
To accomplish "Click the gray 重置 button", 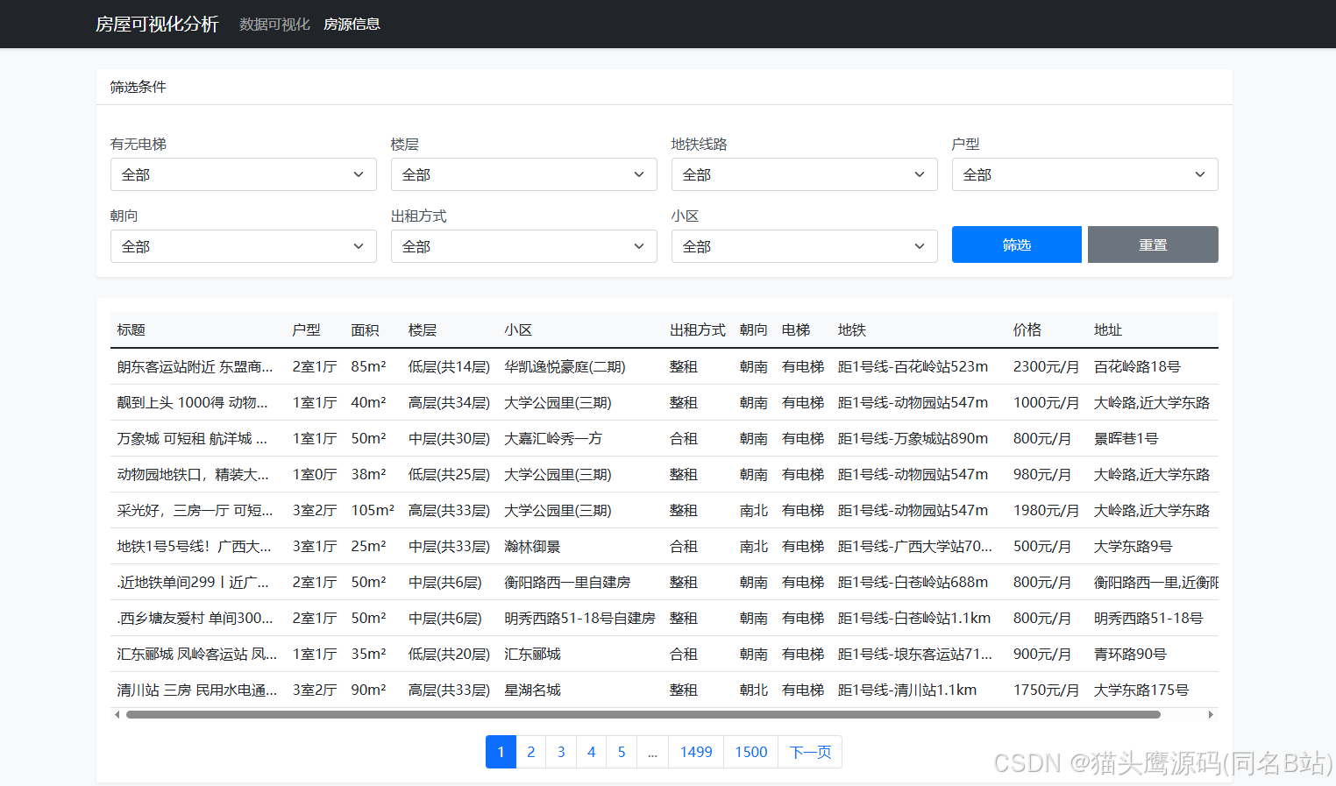I will coord(1153,244).
